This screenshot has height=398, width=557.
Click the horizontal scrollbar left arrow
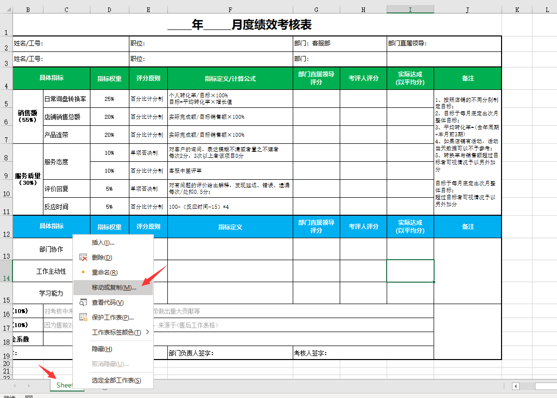click(x=516, y=386)
